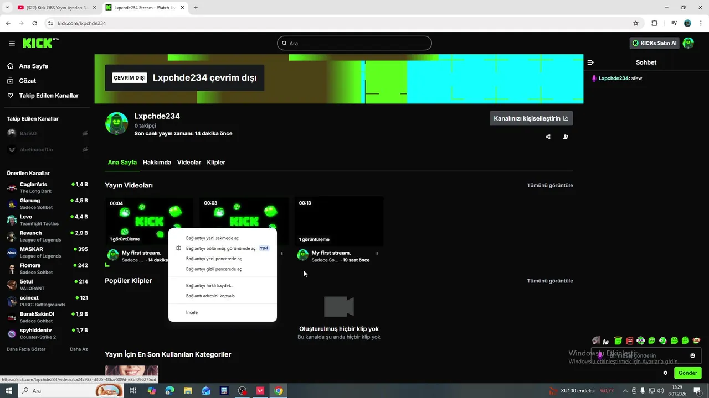Open Microsoft Edge from the taskbar
Image resolution: width=709 pixels, height=398 pixels.
[x=169, y=391]
